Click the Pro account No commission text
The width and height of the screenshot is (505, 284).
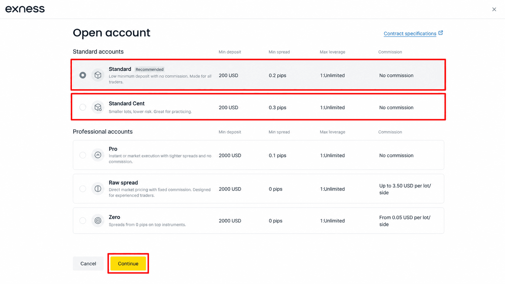coord(396,155)
